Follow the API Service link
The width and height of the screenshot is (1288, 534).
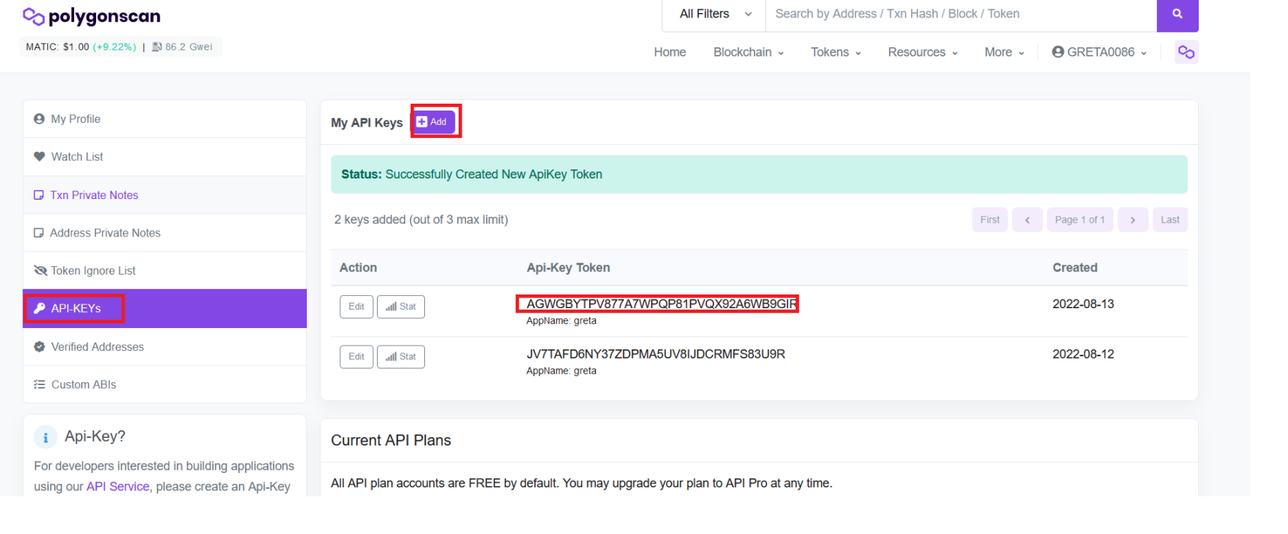click(x=118, y=487)
